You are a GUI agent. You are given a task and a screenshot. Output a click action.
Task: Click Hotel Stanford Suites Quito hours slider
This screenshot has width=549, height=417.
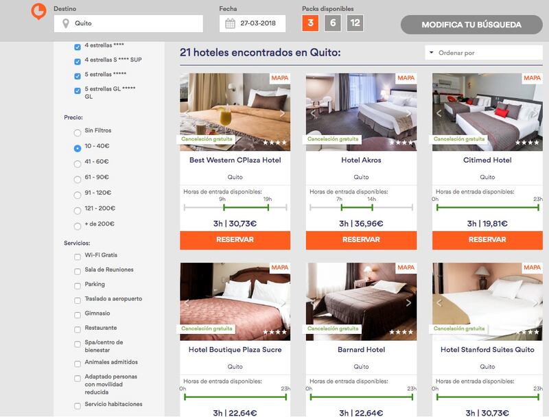pos(487,397)
